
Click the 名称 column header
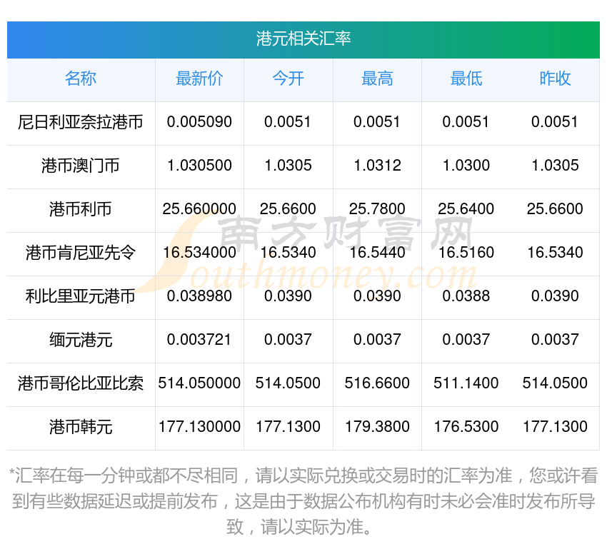pyautogui.click(x=81, y=79)
